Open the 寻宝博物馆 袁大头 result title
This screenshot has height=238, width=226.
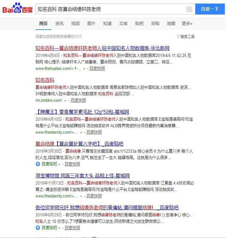[x=82, y=176]
